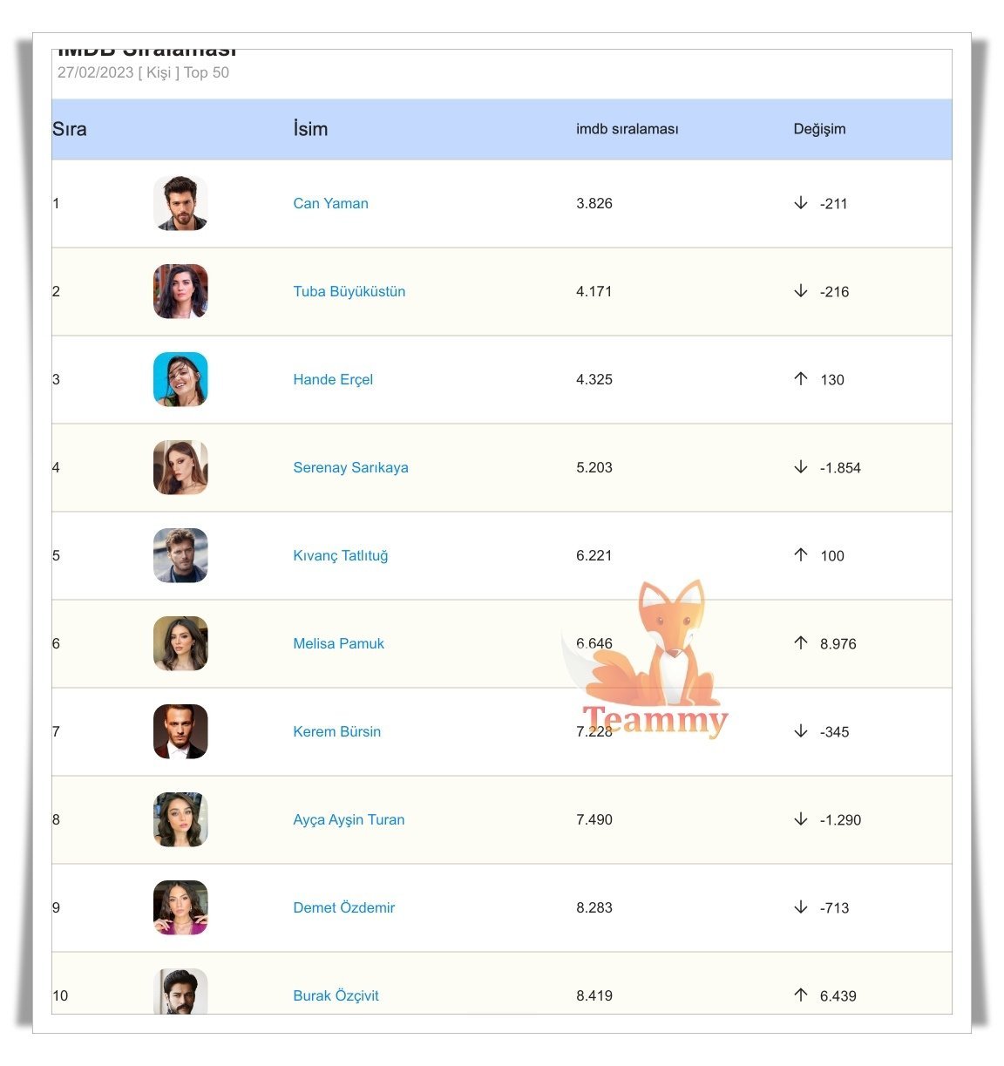Click the up arrow beside 8.976
Viewport: 1004px width, 1066px height.
point(801,643)
